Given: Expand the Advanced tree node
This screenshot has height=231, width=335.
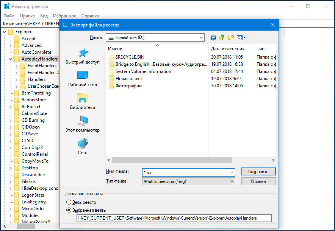Looking at the screenshot, I should pos(11,46).
